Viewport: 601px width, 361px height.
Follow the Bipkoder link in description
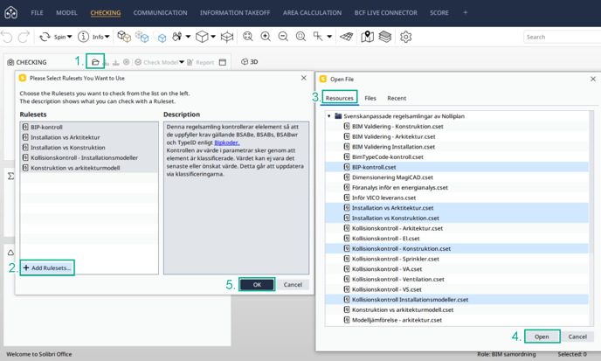(227, 142)
